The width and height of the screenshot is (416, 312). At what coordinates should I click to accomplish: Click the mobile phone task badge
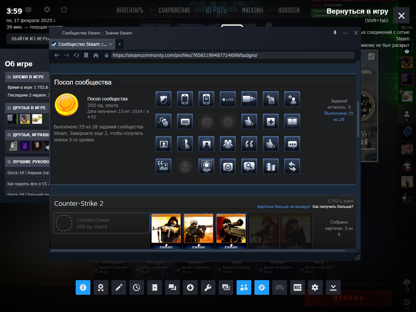click(x=185, y=99)
